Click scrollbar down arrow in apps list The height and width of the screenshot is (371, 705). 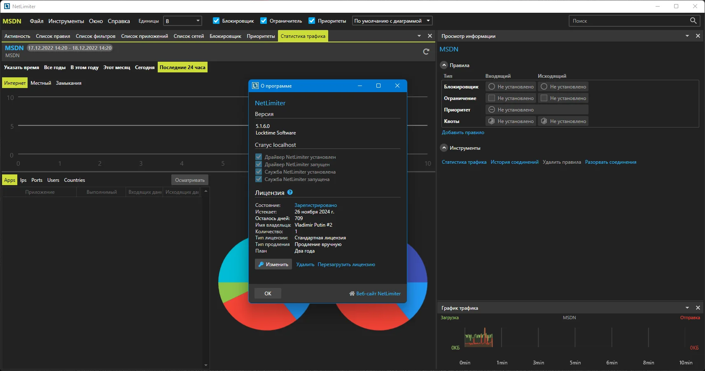pos(206,365)
